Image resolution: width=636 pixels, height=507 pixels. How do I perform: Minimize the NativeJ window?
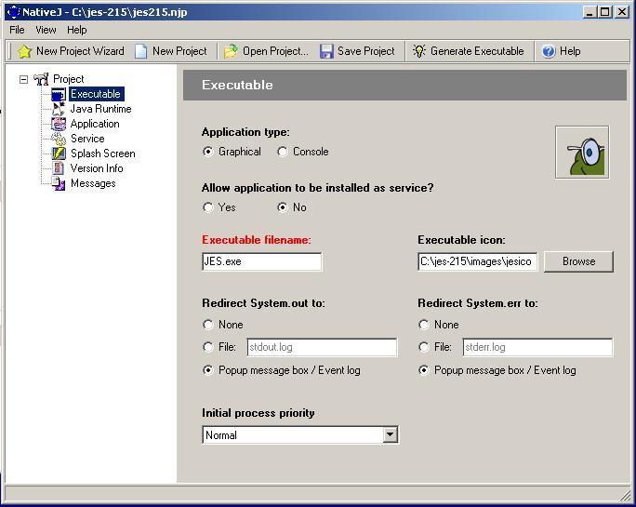pos(590,12)
